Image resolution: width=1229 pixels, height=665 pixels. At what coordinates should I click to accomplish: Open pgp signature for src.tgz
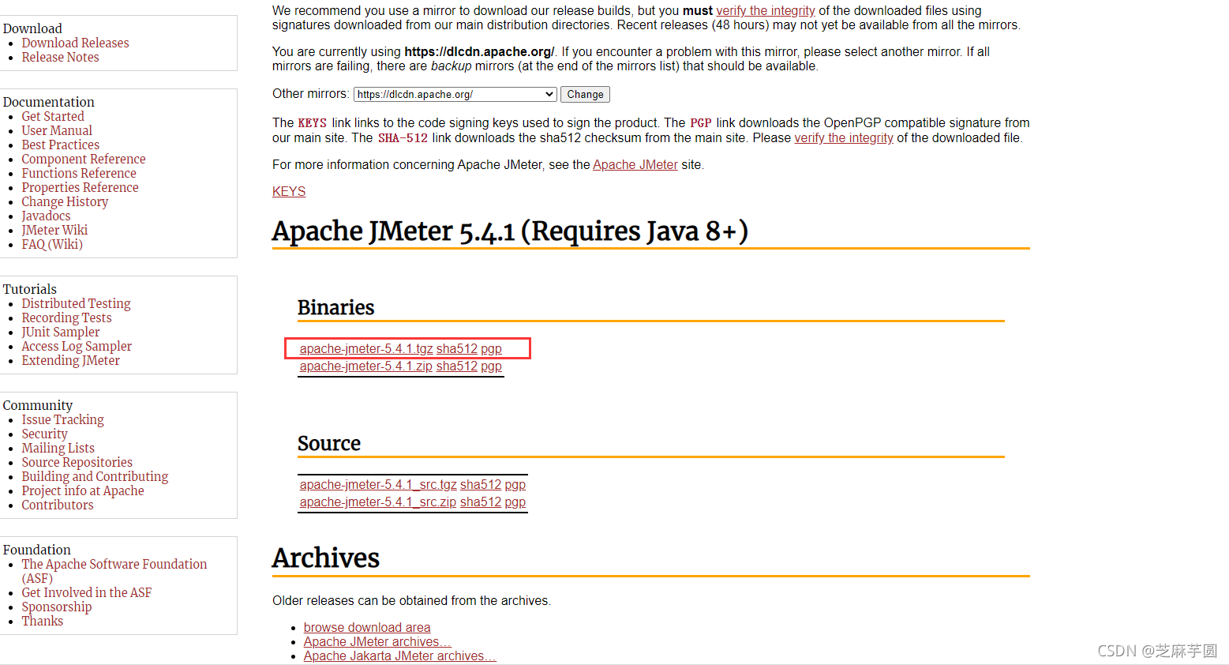click(515, 485)
